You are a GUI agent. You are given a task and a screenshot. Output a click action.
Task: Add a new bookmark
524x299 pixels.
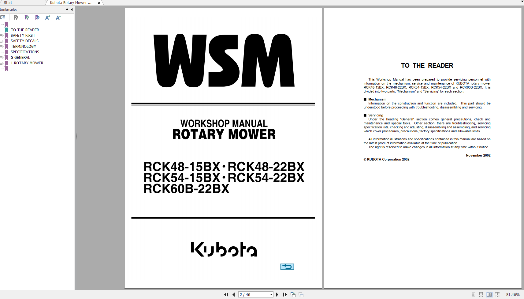coord(27,17)
